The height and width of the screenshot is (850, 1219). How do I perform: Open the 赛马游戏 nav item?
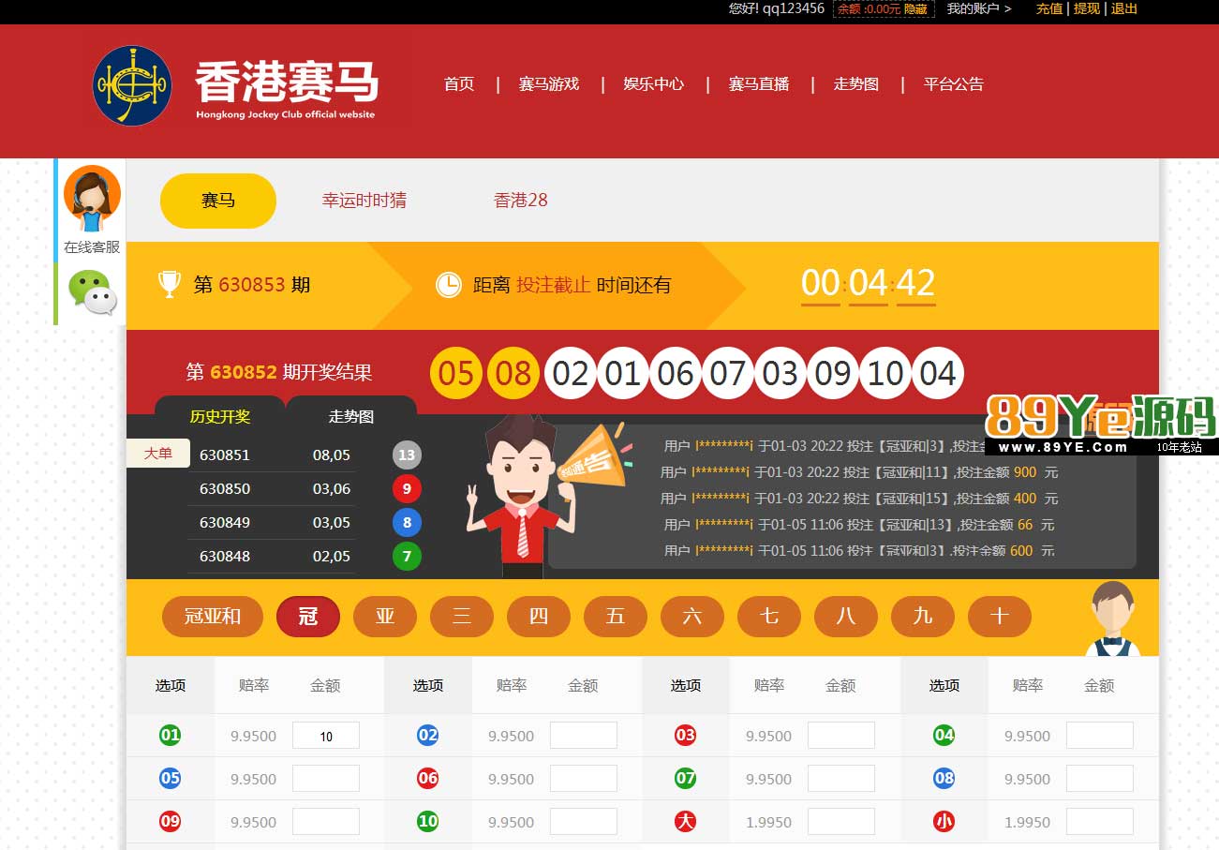coord(549,84)
